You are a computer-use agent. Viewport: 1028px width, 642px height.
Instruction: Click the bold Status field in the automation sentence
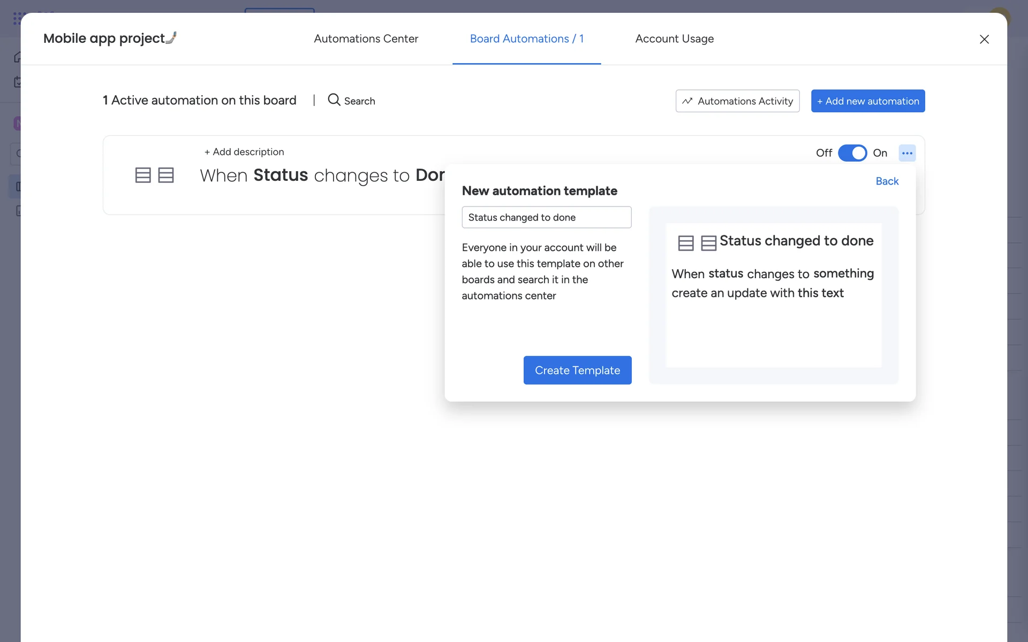pyautogui.click(x=281, y=175)
